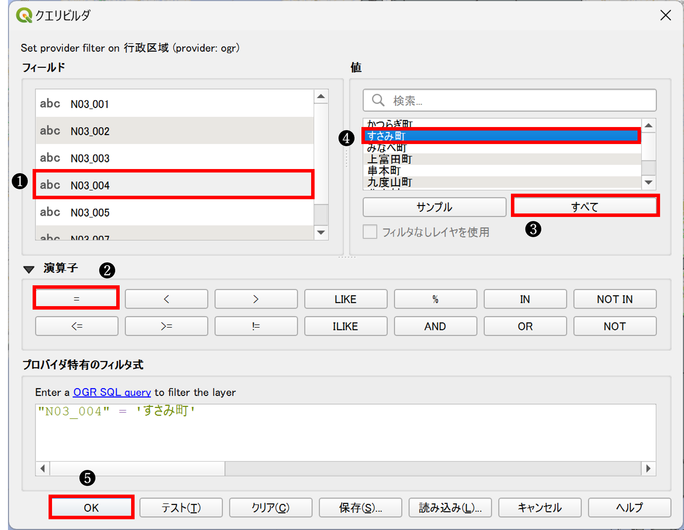Image resolution: width=684 pixels, height=530 pixels.
Task: Insert the LIKE operator
Action: 345,299
